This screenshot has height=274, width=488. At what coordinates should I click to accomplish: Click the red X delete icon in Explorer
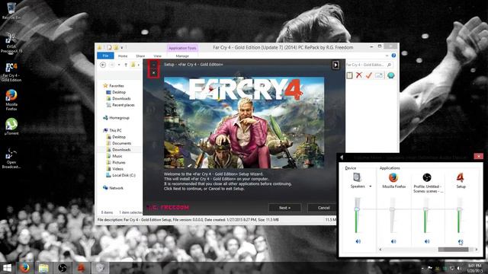(x=359, y=75)
